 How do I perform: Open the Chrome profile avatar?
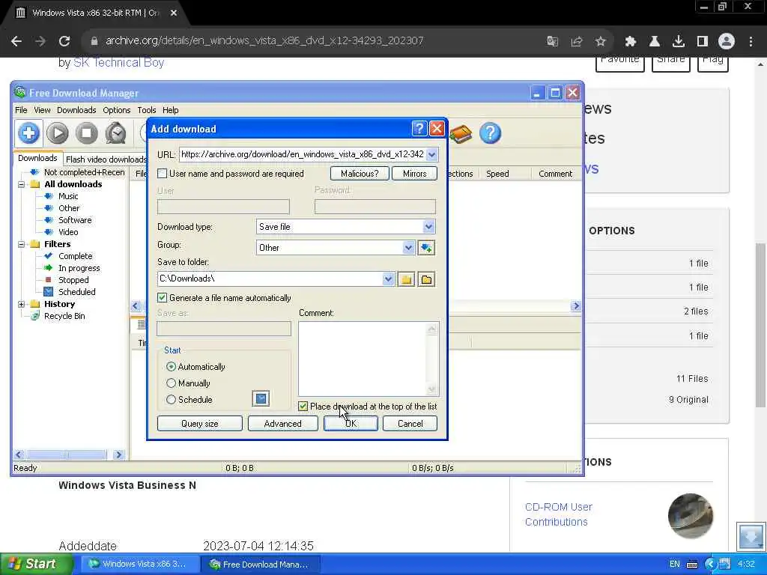pyautogui.click(x=727, y=41)
